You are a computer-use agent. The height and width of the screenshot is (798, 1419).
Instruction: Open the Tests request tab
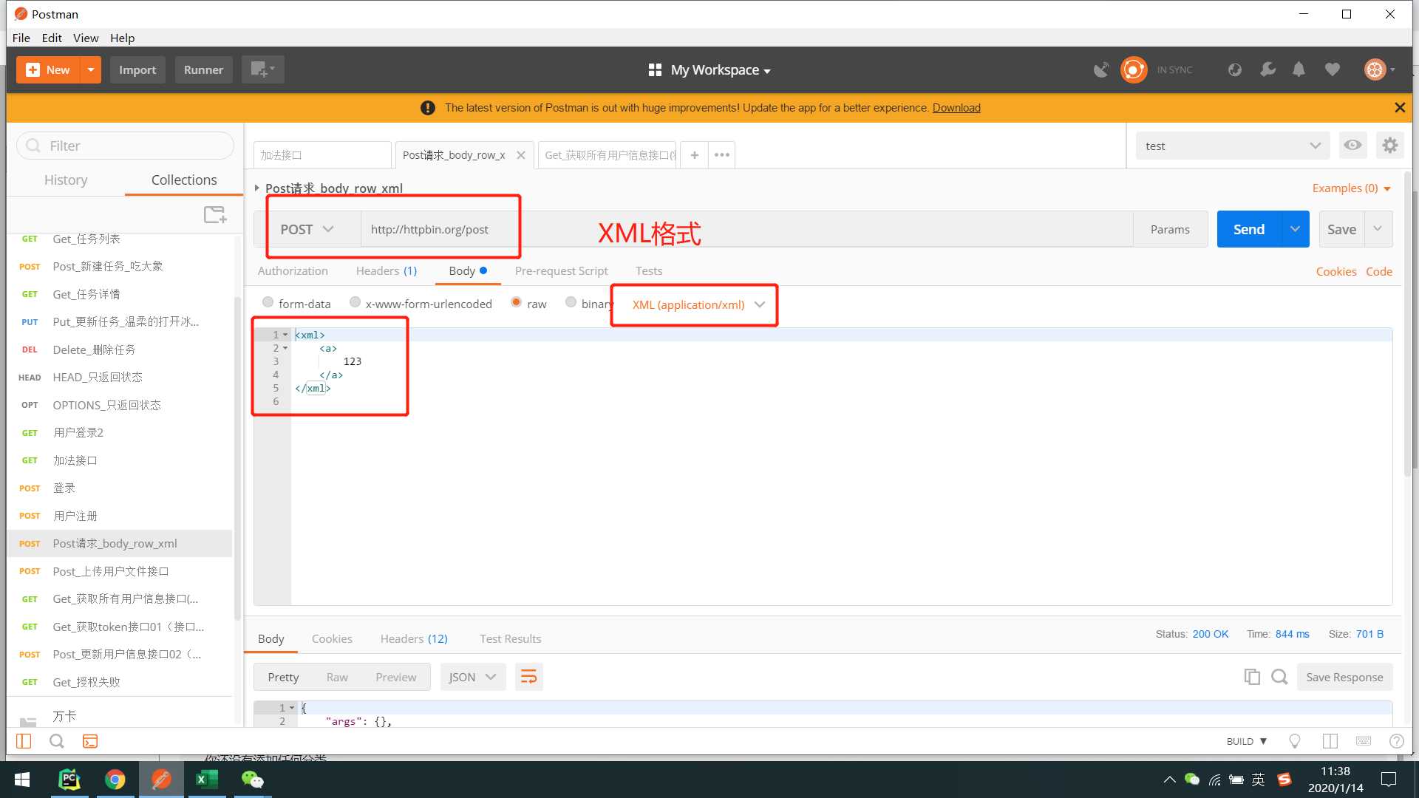click(x=649, y=271)
